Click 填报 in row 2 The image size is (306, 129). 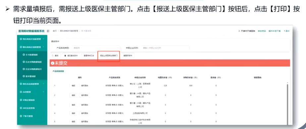pos(74,95)
